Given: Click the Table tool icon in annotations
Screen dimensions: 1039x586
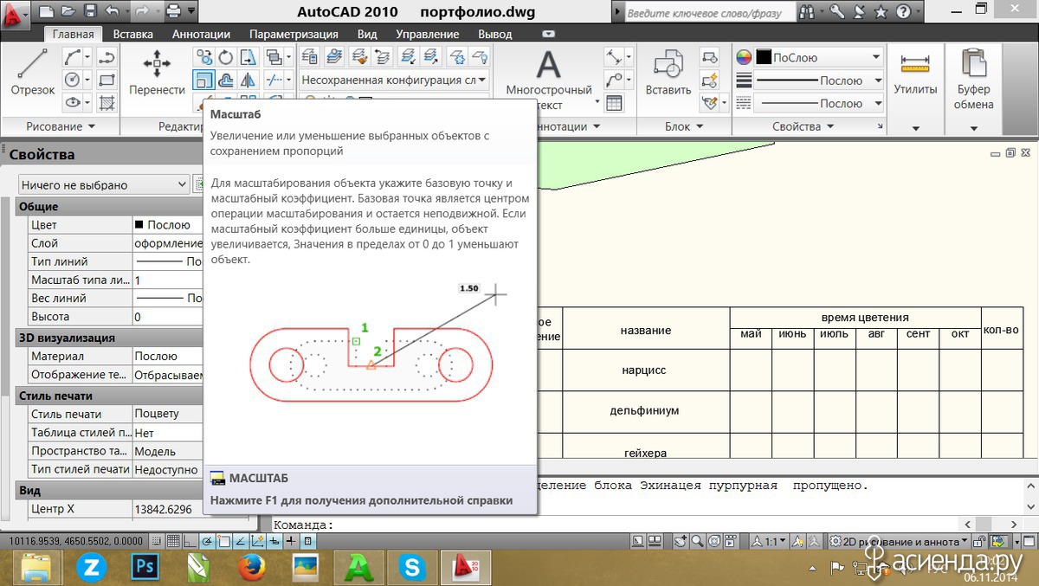Looking at the screenshot, I should pos(614,103).
